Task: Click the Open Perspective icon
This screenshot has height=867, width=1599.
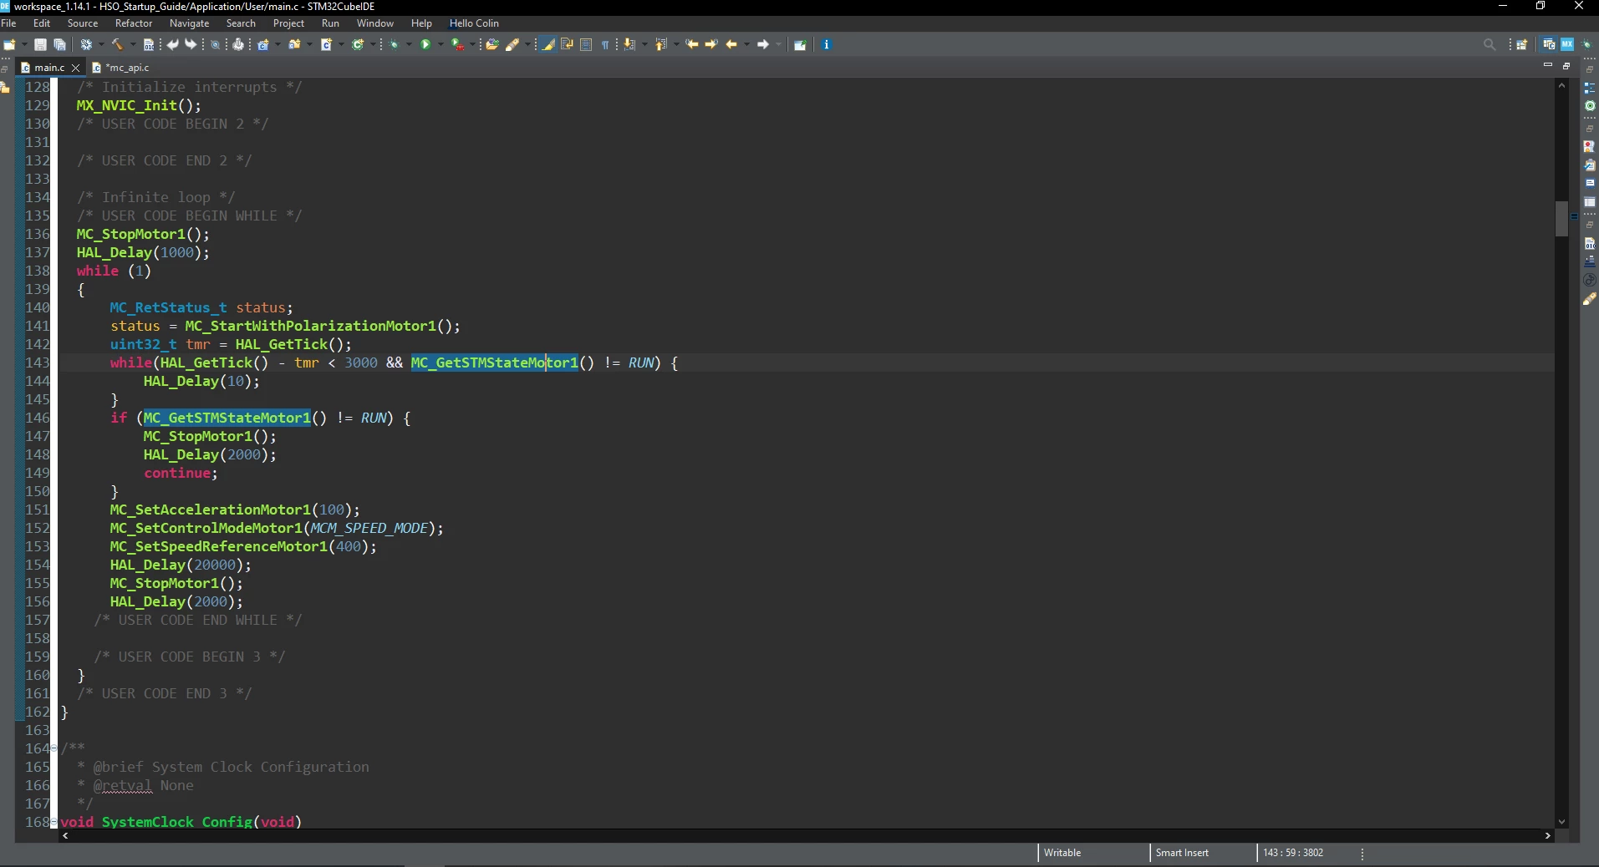Action: 1522,44
